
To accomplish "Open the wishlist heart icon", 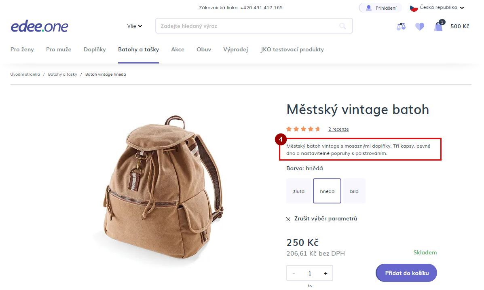I will click(x=419, y=26).
